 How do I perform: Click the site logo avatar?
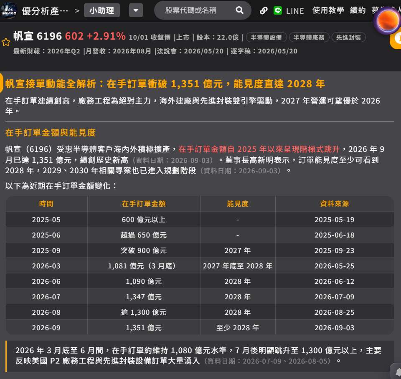click(x=9, y=10)
